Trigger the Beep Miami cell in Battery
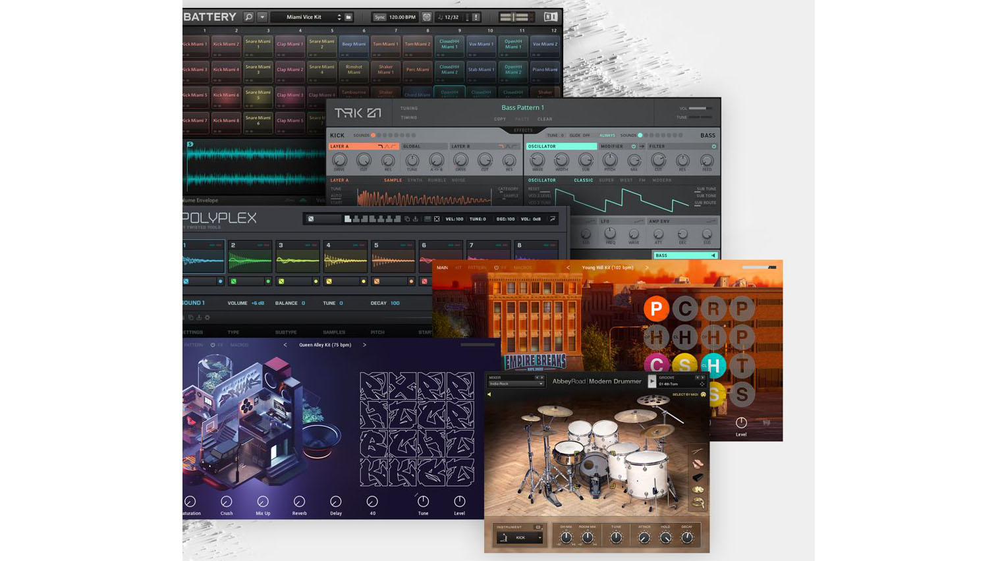The height and width of the screenshot is (561, 998). [354, 46]
